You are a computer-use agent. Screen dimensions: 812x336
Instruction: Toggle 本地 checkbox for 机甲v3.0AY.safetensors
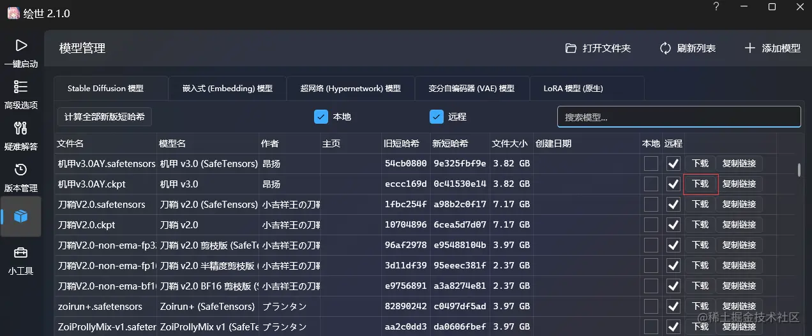pyautogui.click(x=651, y=164)
